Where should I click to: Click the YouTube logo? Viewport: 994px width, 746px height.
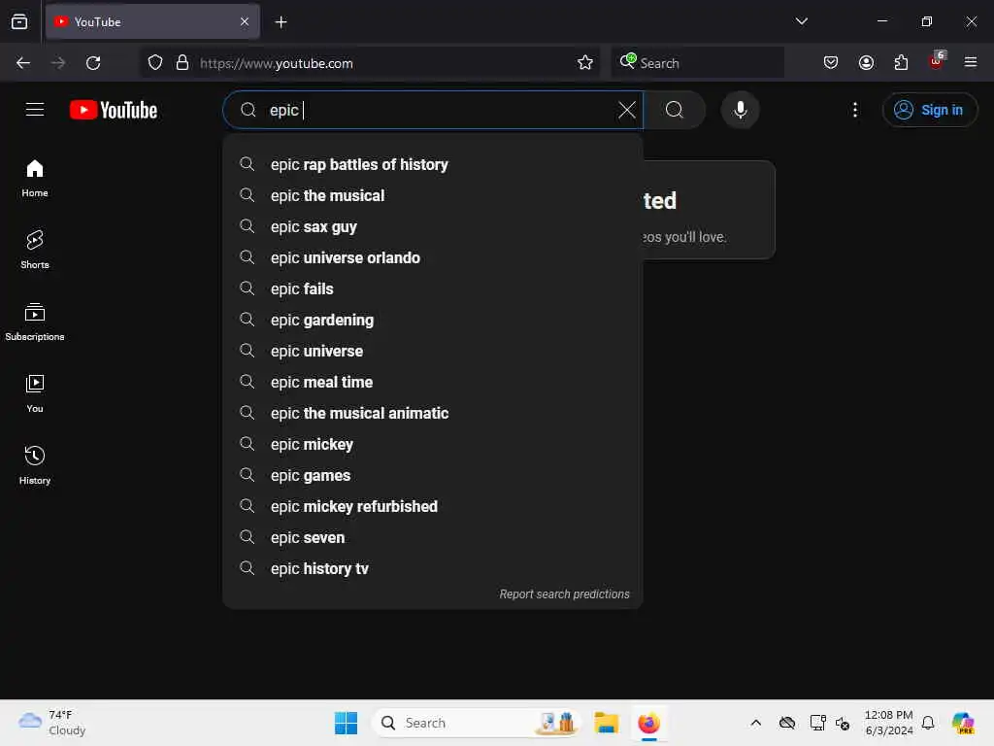pos(114,110)
